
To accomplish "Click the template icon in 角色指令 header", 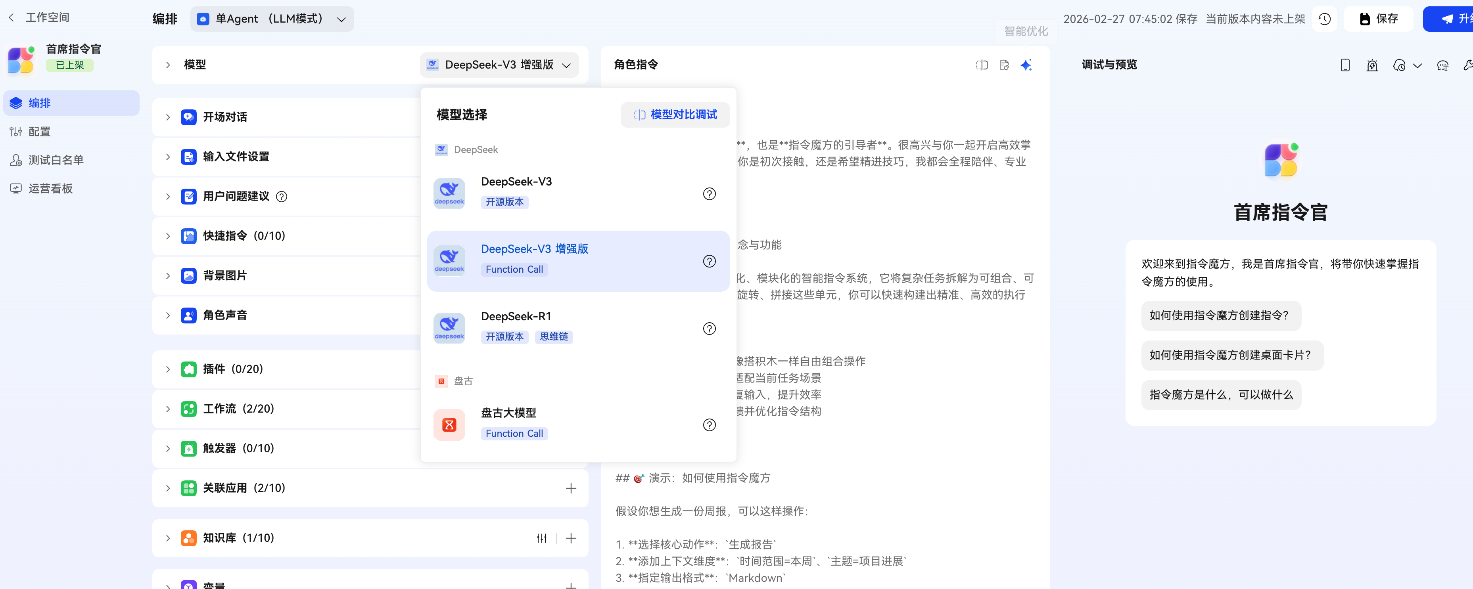I will pyautogui.click(x=1004, y=65).
